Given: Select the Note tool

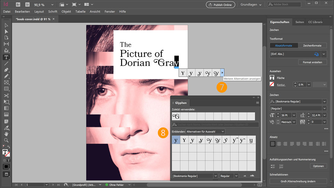Looking at the screenshot, I should point(6,122).
